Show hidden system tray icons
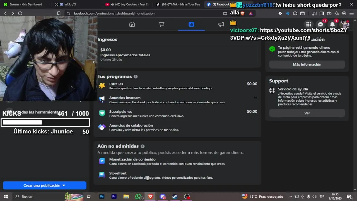This screenshot has width=357, height=201. click(291, 197)
